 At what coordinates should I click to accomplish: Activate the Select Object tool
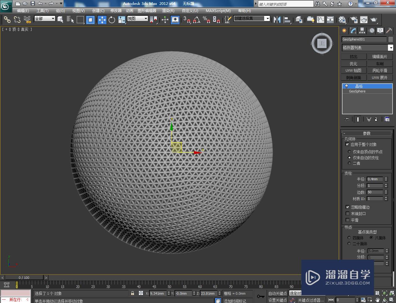click(60, 20)
